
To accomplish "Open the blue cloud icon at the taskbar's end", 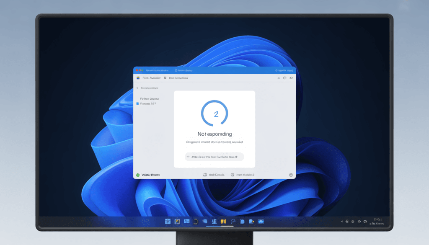I will [x=261, y=222].
